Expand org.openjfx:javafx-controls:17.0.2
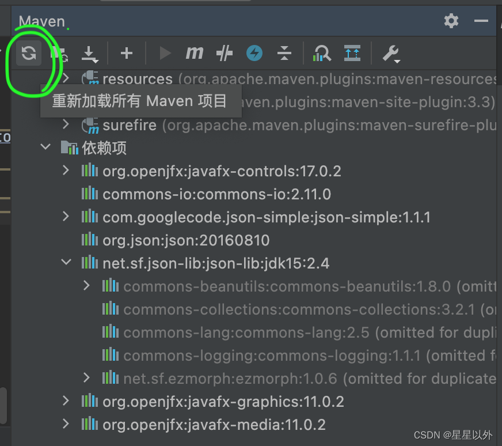 [66, 171]
